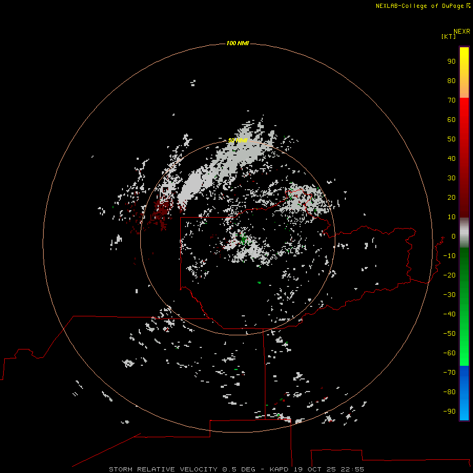473x473 pixels.
Task: Click the 80 value on the velocity scale
Action: click(451, 81)
